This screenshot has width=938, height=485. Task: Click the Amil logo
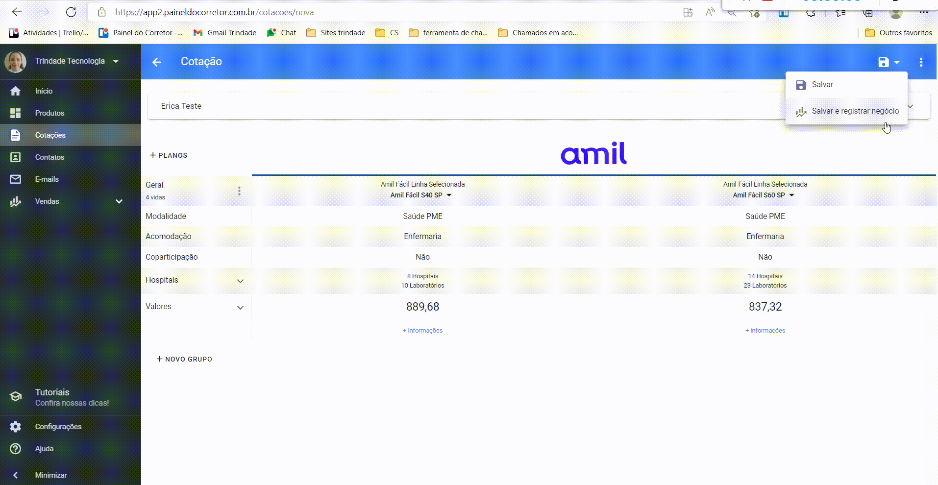tap(593, 153)
